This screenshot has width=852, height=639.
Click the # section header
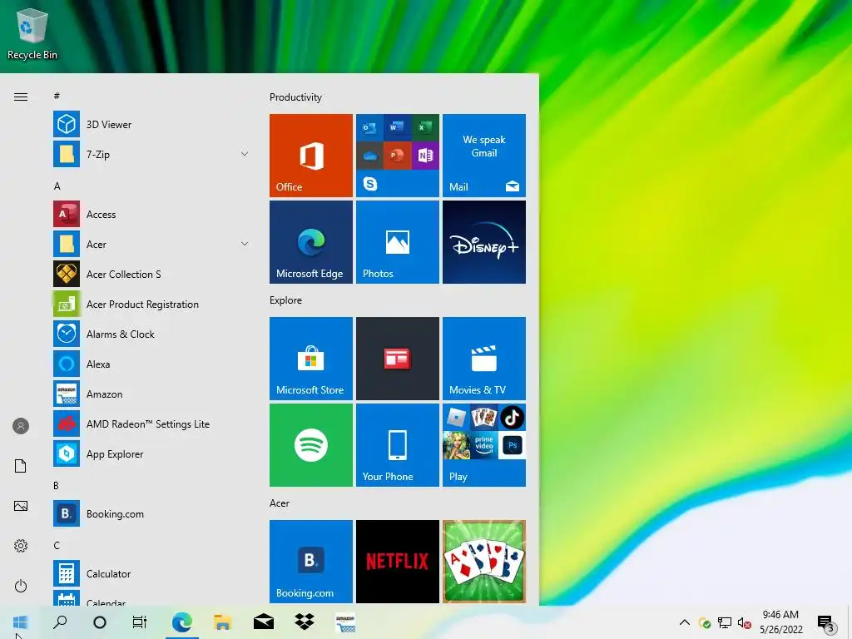pyautogui.click(x=57, y=96)
